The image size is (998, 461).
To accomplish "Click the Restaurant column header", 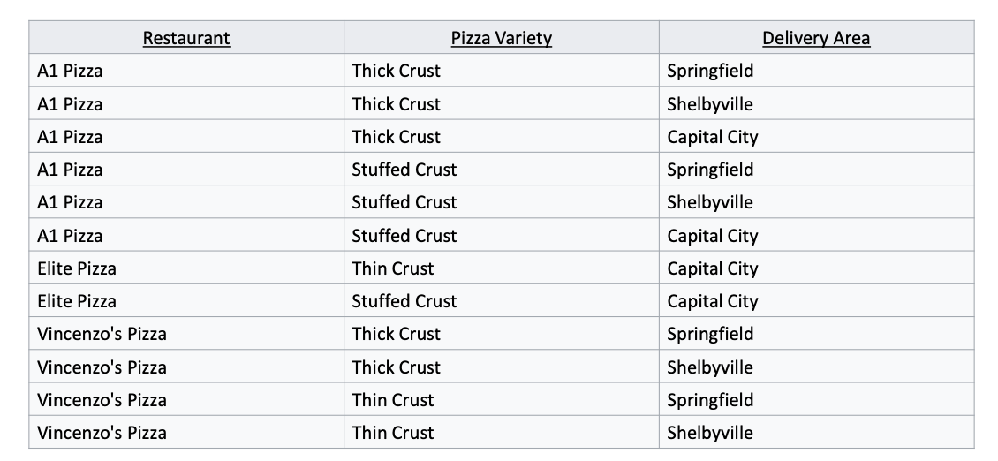I will 185,38.
